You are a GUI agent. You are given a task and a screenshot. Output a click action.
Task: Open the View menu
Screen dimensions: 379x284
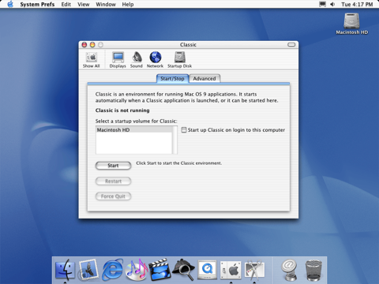pyautogui.click(x=84, y=4)
